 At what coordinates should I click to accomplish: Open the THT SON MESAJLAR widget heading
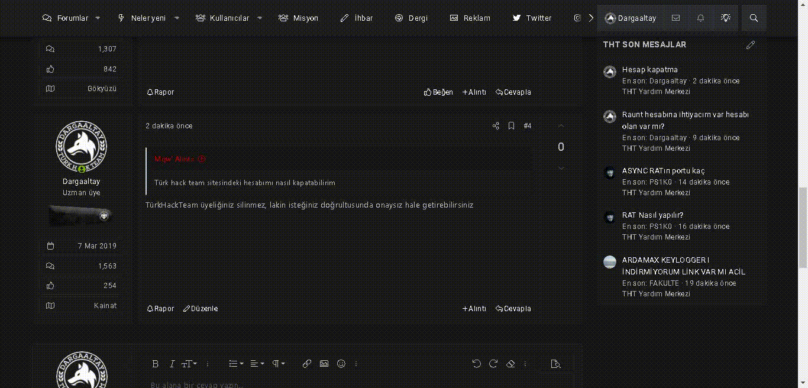[x=645, y=45]
